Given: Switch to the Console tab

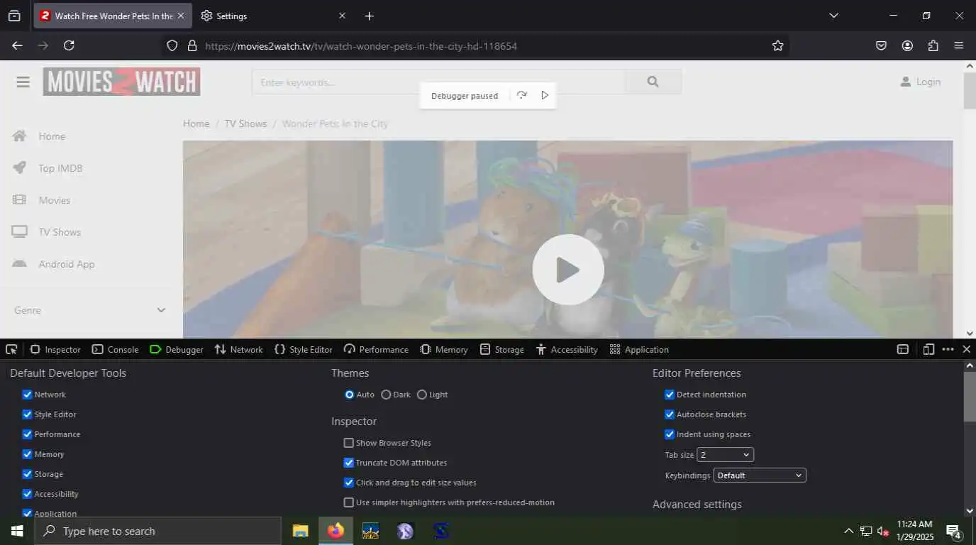Looking at the screenshot, I should pos(115,349).
